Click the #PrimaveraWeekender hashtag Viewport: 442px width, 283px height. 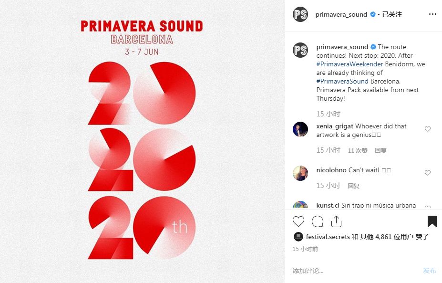tap(349, 64)
